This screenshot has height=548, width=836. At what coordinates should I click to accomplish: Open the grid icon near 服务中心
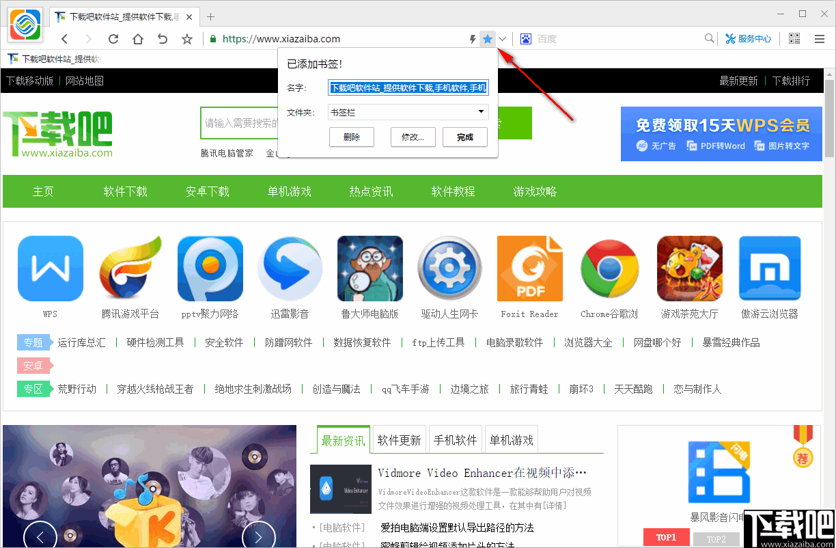794,39
